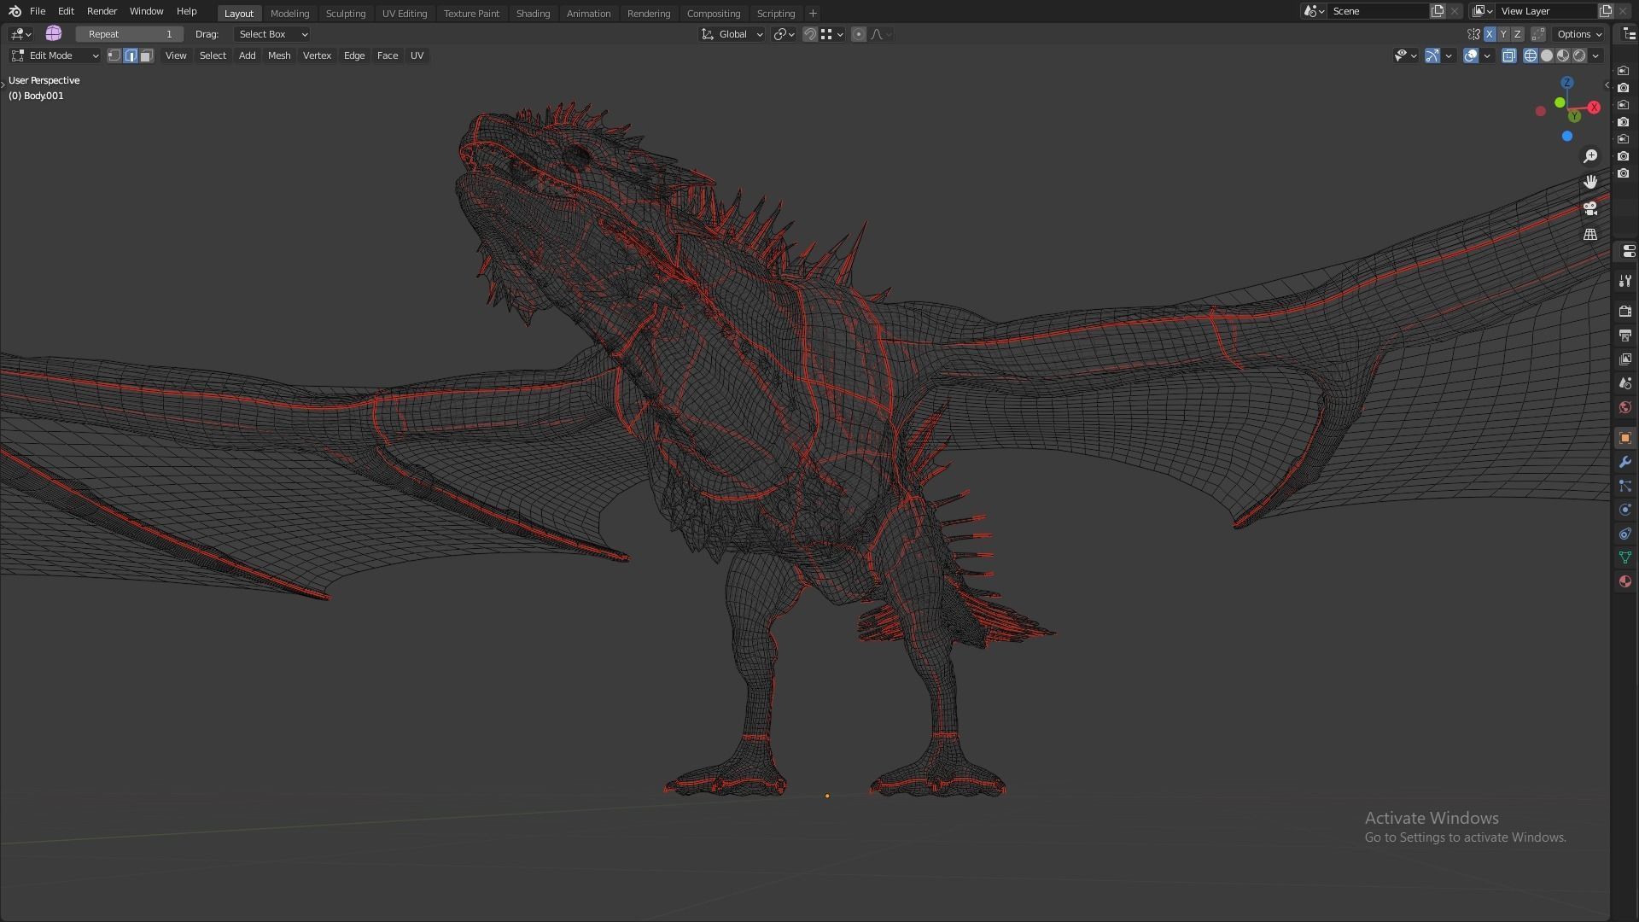The height and width of the screenshot is (922, 1639).
Task: Enable edge select mode
Action: tap(131, 55)
